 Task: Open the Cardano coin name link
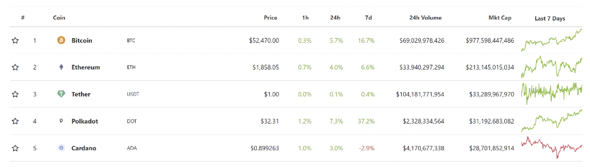click(x=84, y=148)
